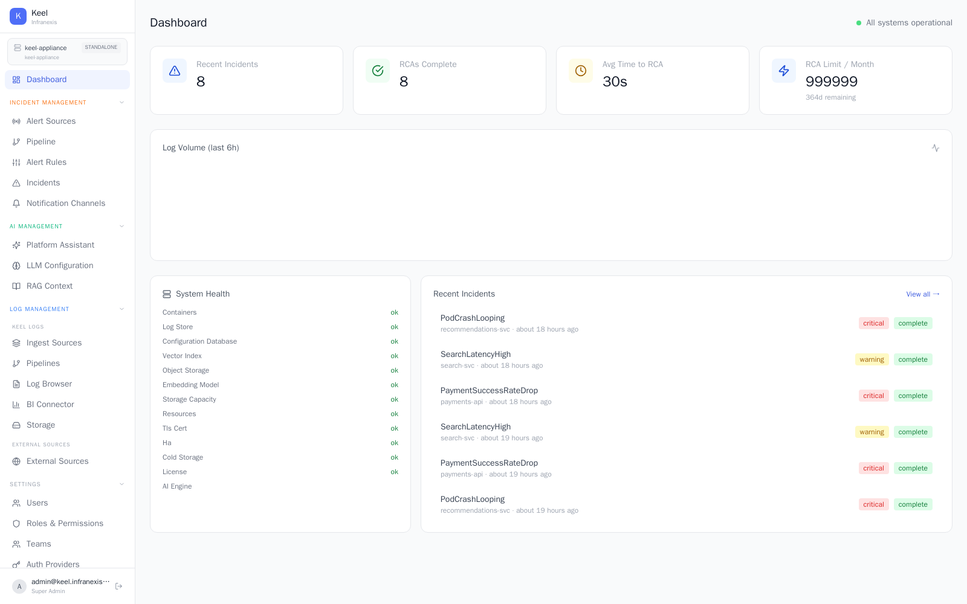Click the All systems operational status
Image resolution: width=967 pixels, height=604 pixels.
click(904, 23)
